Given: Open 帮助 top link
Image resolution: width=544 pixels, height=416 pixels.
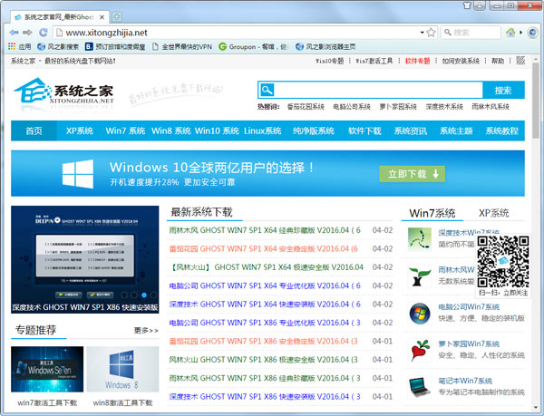Looking at the screenshot, I should click(498, 61).
